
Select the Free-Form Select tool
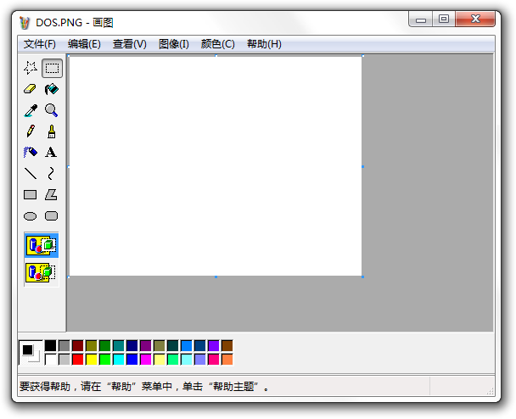pyautogui.click(x=31, y=69)
